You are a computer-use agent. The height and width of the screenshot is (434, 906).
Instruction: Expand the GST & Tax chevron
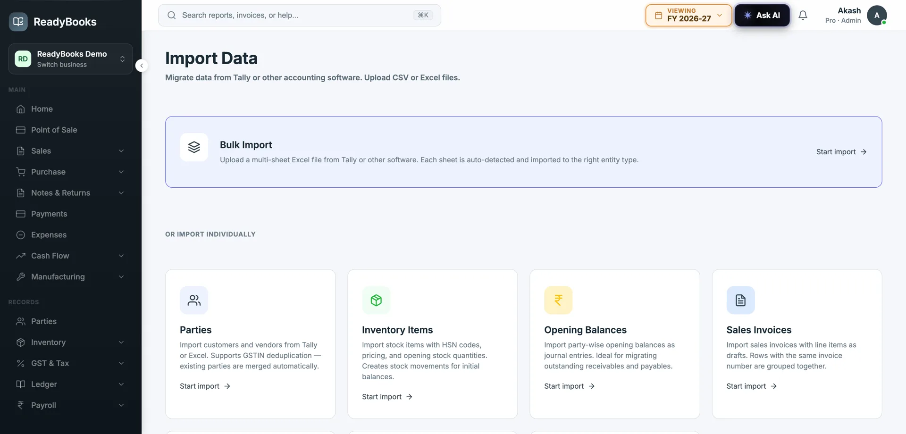121,363
